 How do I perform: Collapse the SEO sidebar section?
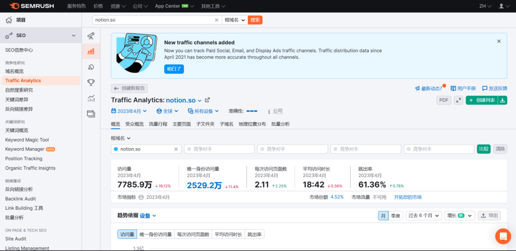coord(74,35)
